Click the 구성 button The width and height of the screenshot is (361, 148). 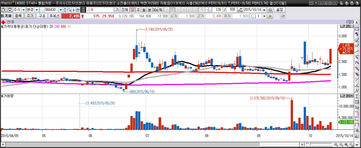click(42, 16)
